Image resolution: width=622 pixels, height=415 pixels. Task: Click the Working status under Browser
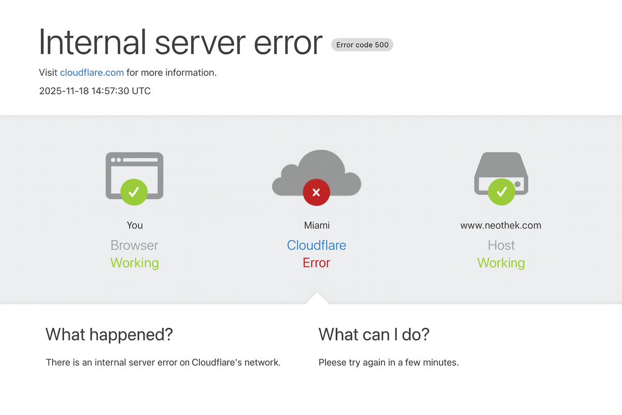point(134,262)
